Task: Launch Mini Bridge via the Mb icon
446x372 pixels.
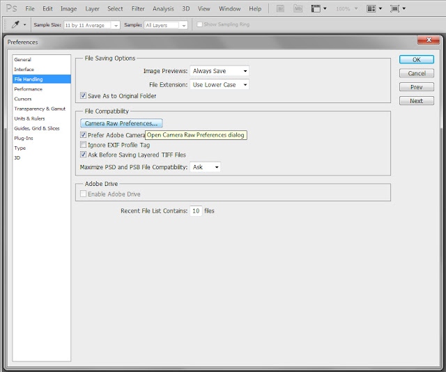Action: [x=298, y=9]
